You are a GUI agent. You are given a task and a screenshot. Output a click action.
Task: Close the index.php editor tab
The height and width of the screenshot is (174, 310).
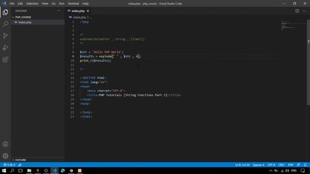point(88,11)
